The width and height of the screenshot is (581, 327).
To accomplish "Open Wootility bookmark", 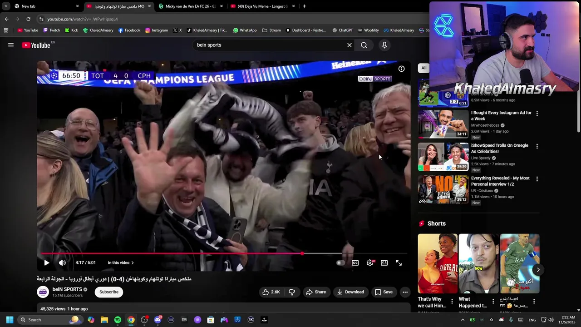I will tap(368, 30).
